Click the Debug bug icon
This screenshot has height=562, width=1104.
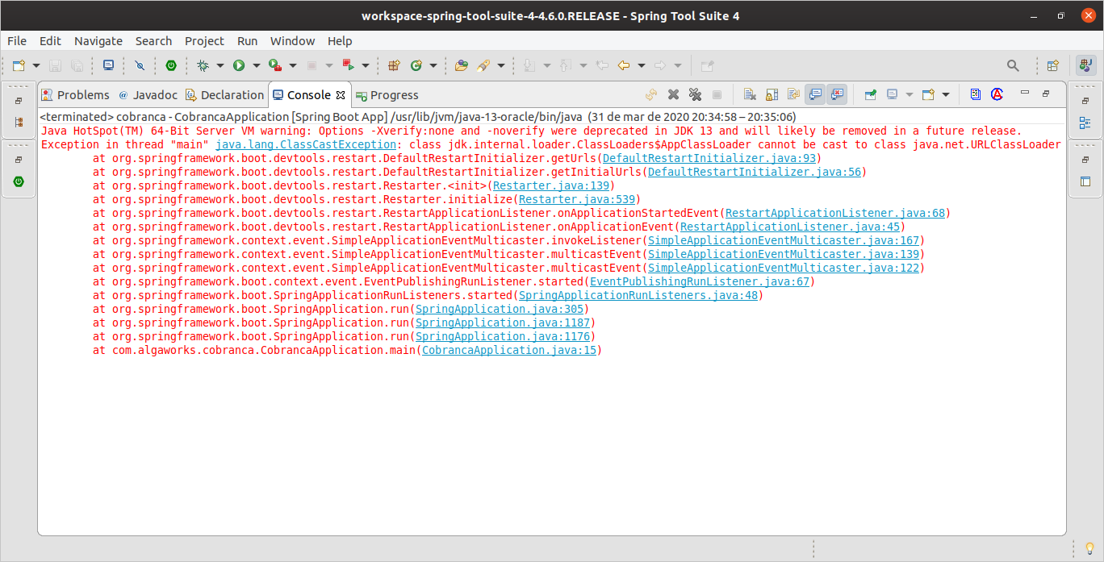coord(203,65)
